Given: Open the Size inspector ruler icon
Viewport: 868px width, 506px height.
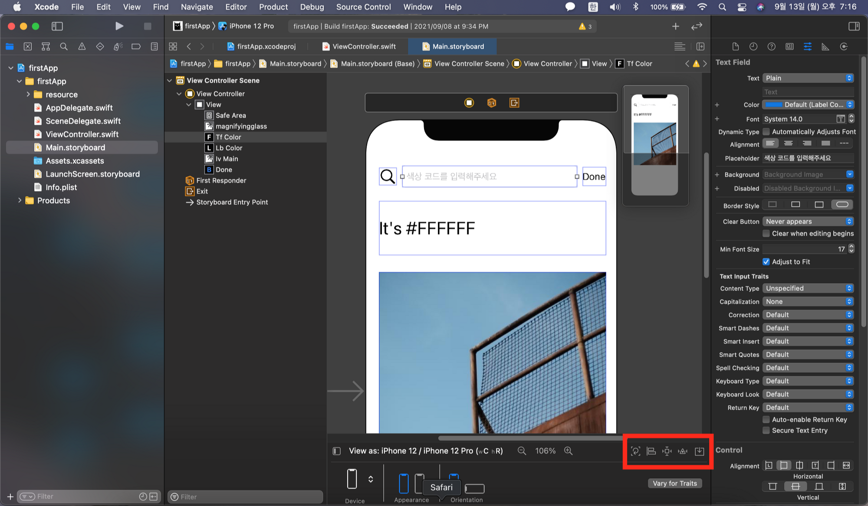Looking at the screenshot, I should click(825, 46).
